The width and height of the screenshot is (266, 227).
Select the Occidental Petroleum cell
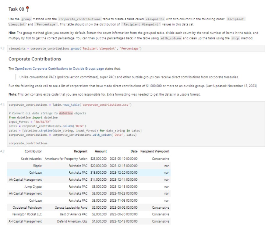click(27, 207)
